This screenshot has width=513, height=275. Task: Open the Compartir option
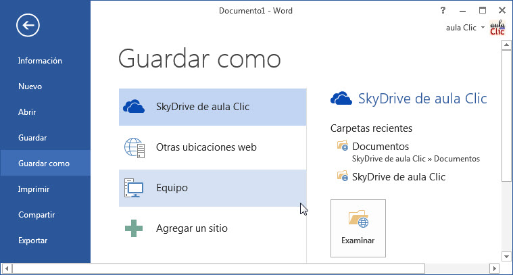click(36, 215)
